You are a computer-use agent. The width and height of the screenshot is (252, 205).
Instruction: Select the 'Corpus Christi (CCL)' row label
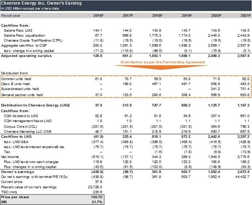20,127
